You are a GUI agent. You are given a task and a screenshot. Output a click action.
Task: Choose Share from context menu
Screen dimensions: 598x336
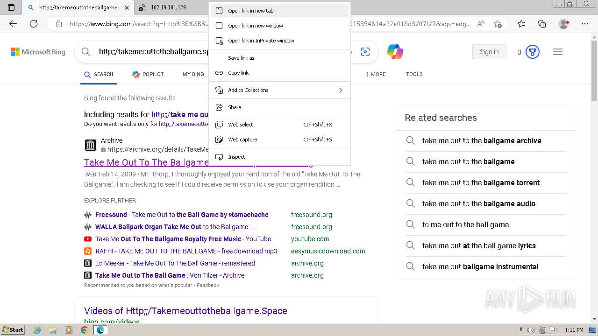pyautogui.click(x=279, y=107)
